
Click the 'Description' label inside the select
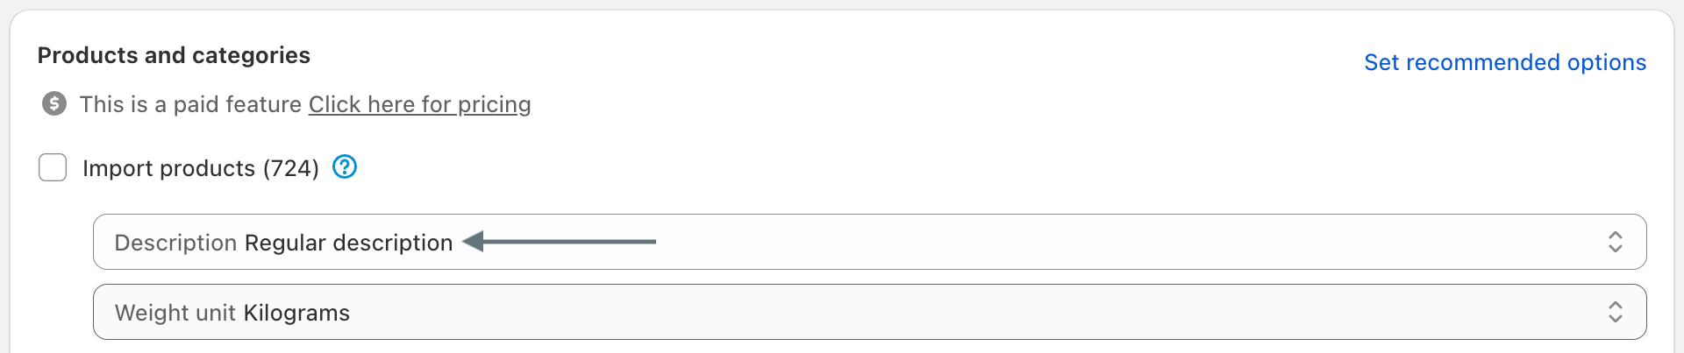pyautogui.click(x=175, y=243)
